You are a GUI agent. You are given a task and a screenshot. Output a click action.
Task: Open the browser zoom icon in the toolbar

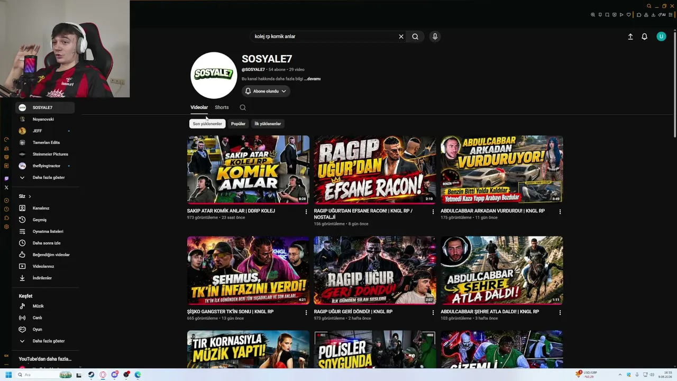click(x=593, y=15)
